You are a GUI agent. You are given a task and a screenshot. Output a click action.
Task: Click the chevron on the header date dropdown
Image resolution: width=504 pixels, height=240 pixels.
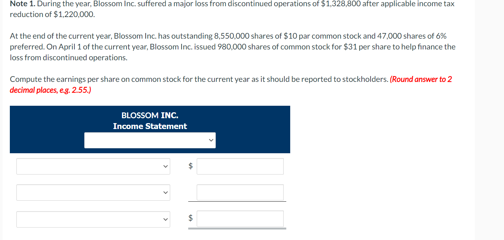point(211,140)
